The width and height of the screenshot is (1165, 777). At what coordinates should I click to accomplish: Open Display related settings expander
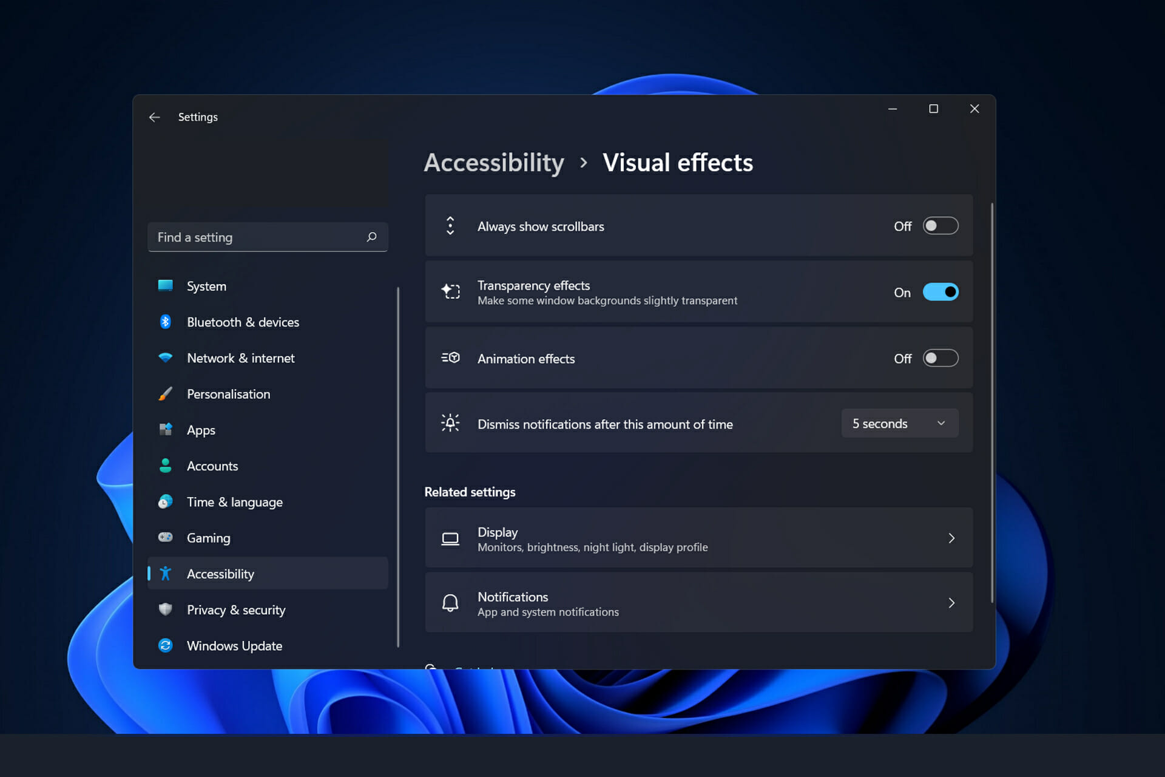tap(950, 538)
